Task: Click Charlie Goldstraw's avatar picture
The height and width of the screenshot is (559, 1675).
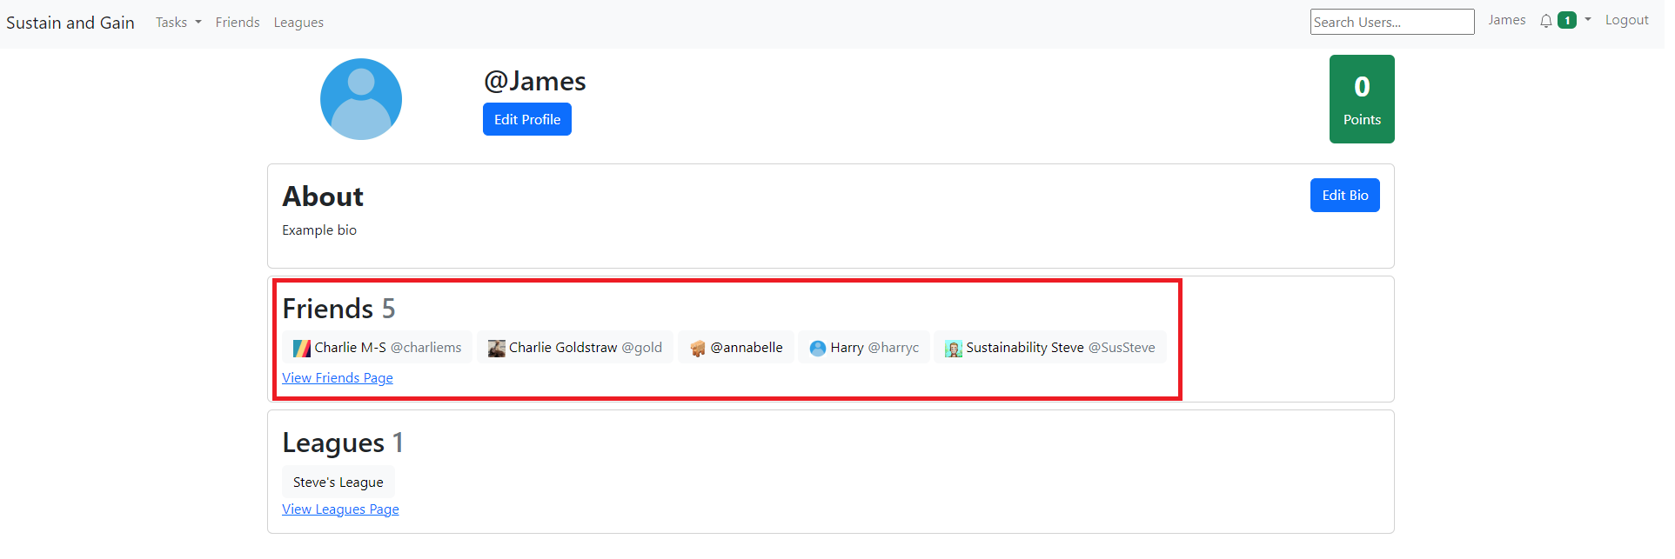Action: [496, 348]
